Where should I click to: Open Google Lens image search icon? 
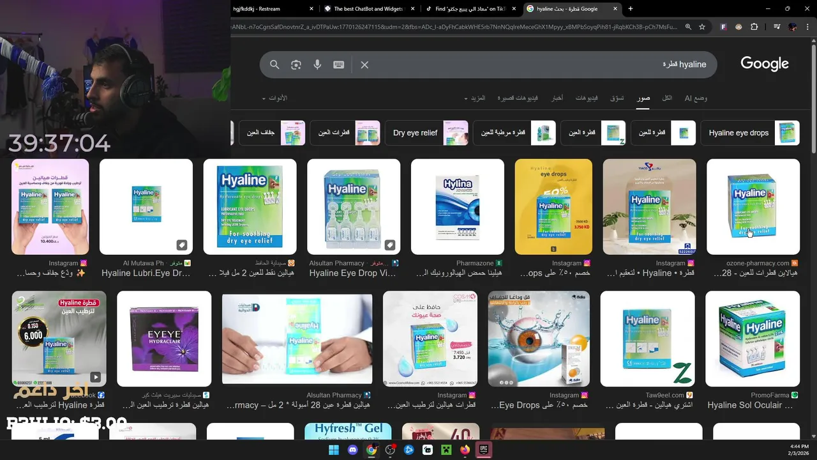click(x=296, y=65)
